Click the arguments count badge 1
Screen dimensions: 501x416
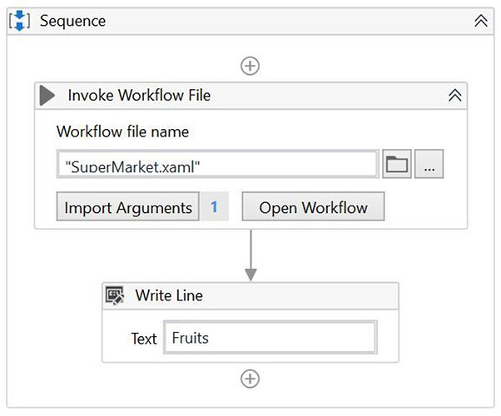tap(214, 206)
